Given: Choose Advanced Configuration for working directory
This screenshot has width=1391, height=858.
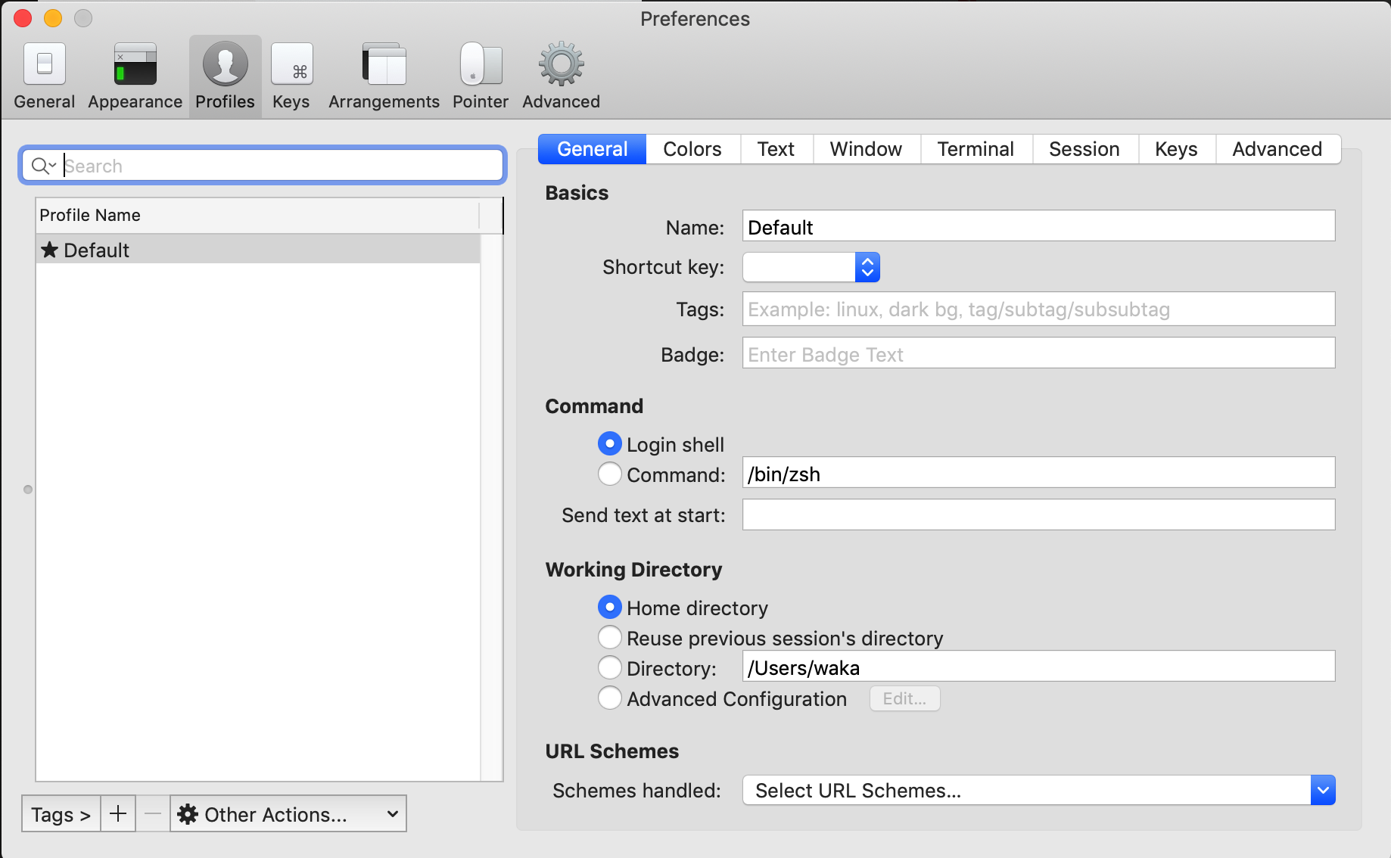Looking at the screenshot, I should coord(609,698).
